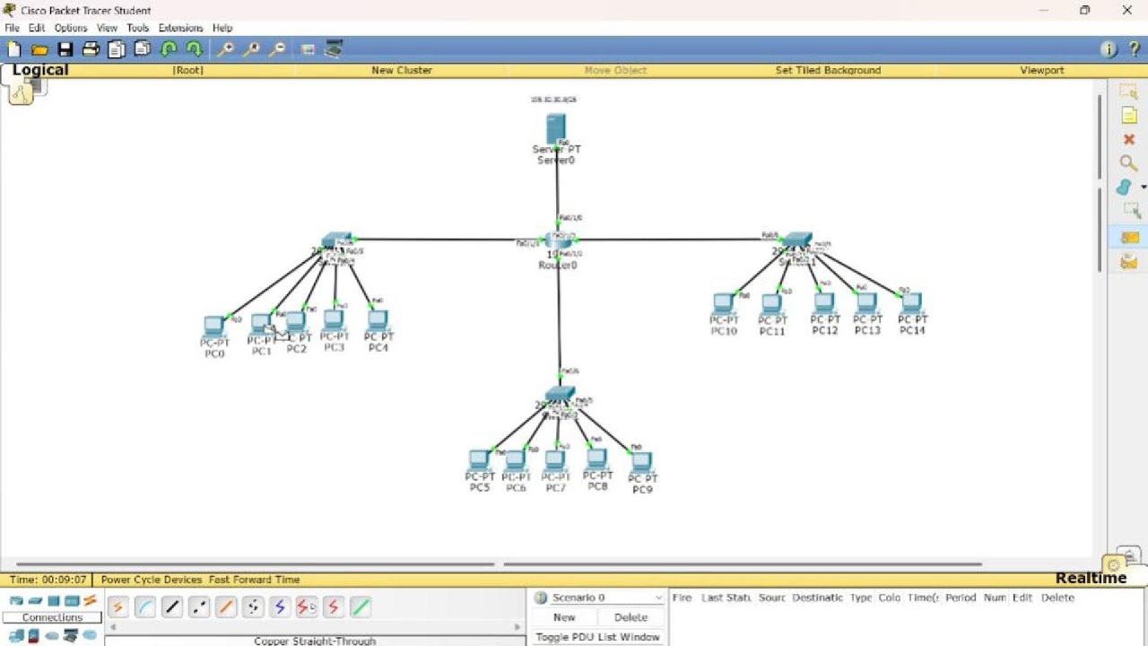Screen dimensions: 1148x646
Task: Click Set Tiled Background button
Action: (x=828, y=70)
